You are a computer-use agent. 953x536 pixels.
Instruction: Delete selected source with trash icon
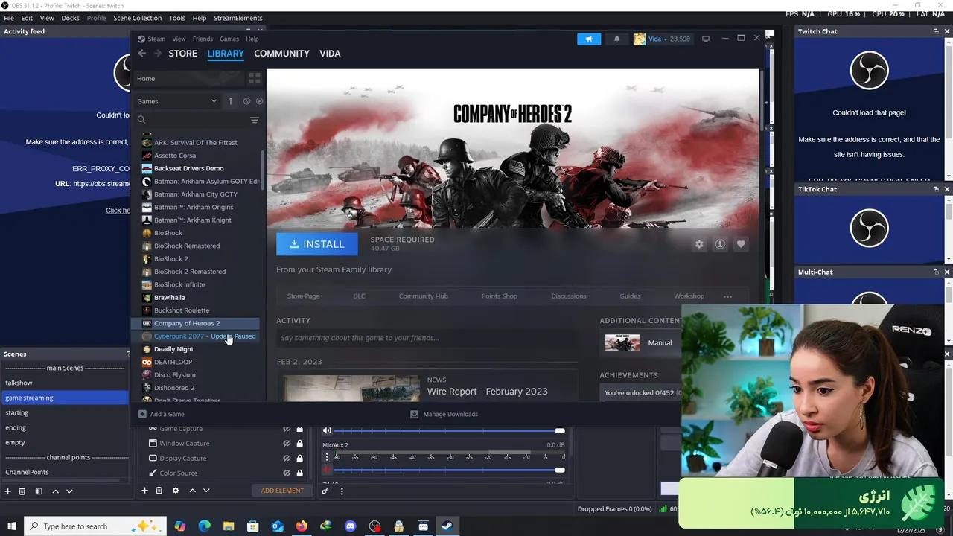coord(159,491)
